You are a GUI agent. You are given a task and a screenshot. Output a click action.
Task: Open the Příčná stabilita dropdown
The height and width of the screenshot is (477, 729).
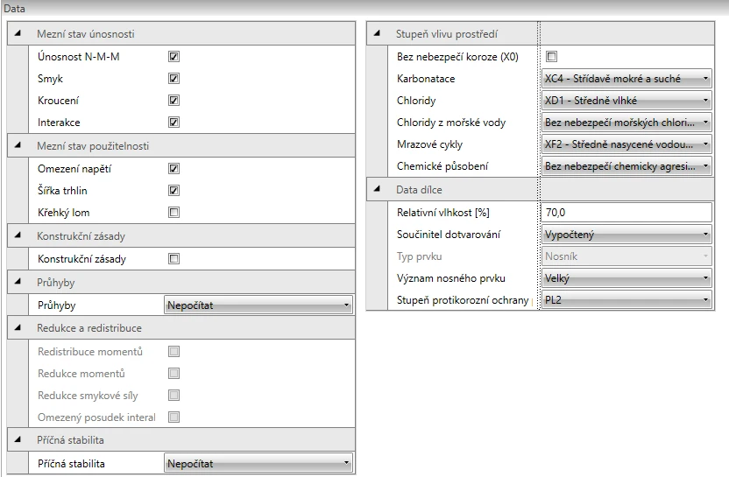tap(258, 464)
